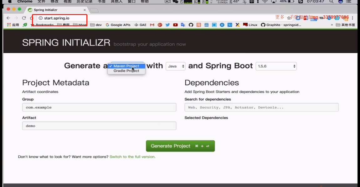The image size is (360, 187).
Task: Click the Artifact input field
Action: [x=99, y=126]
